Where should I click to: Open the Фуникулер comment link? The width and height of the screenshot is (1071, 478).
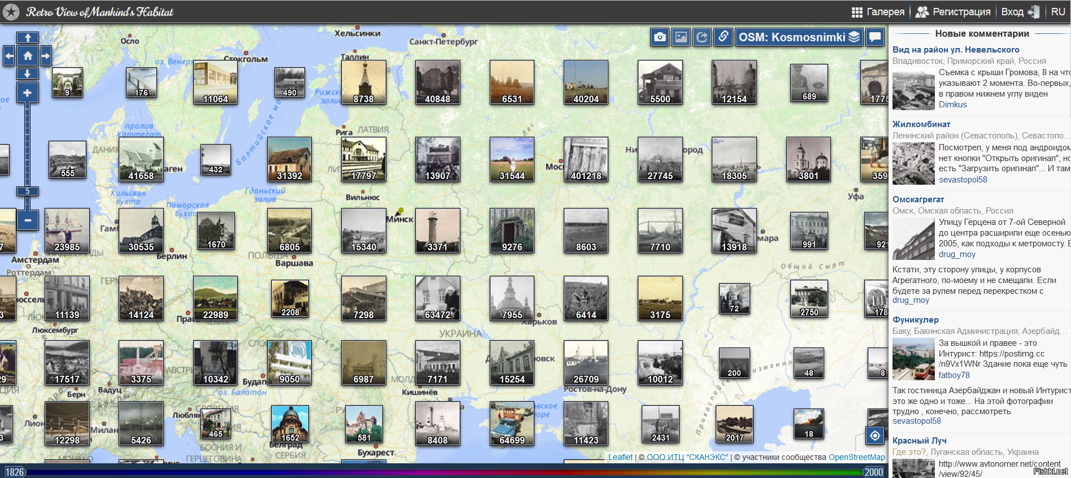click(916, 320)
